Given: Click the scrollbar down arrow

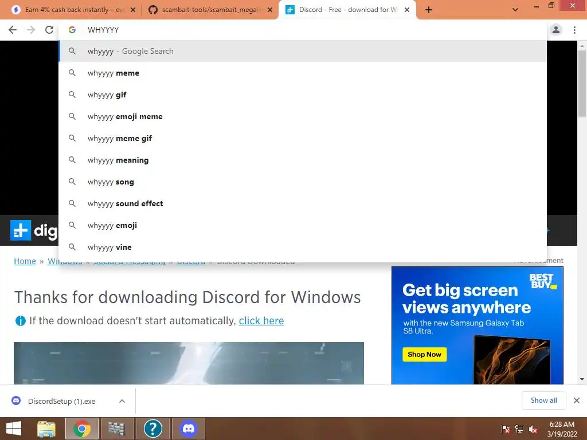Looking at the screenshot, I should click(582, 379).
